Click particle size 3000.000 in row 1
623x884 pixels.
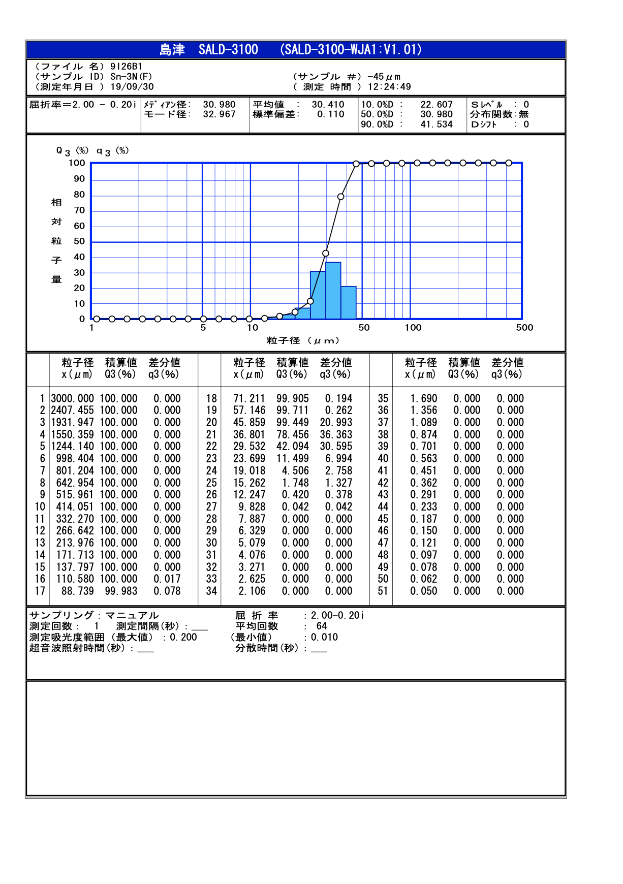coord(73,399)
